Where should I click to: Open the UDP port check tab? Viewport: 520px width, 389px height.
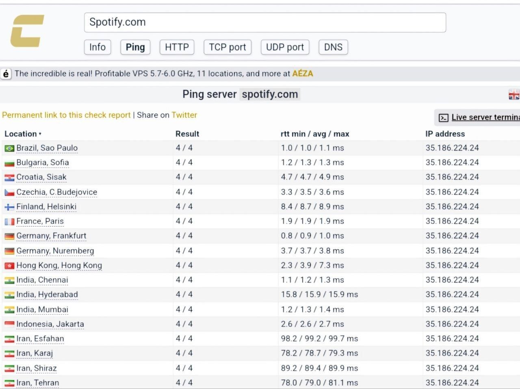point(285,47)
